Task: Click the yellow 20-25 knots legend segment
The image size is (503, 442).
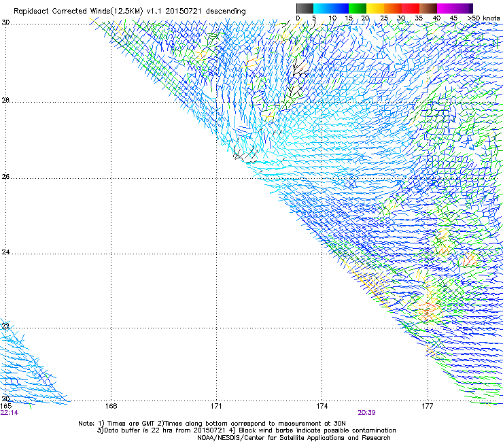Action: coord(375,8)
